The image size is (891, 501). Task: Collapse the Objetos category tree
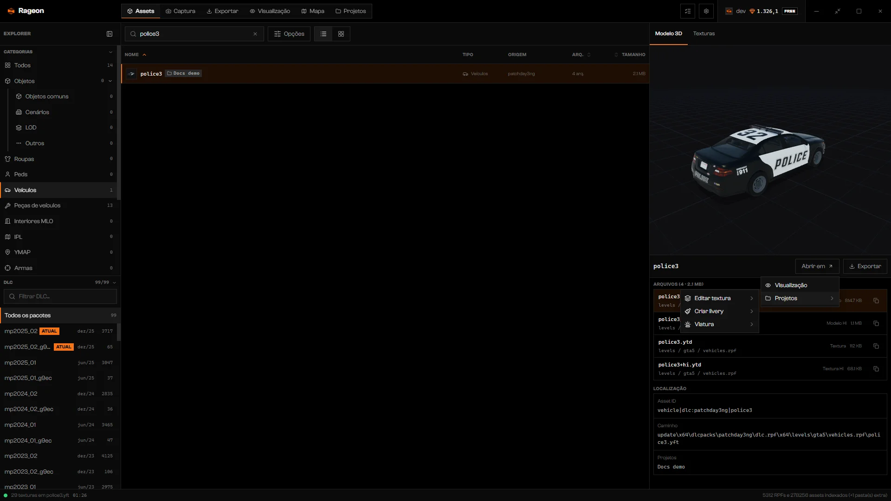[110, 81]
